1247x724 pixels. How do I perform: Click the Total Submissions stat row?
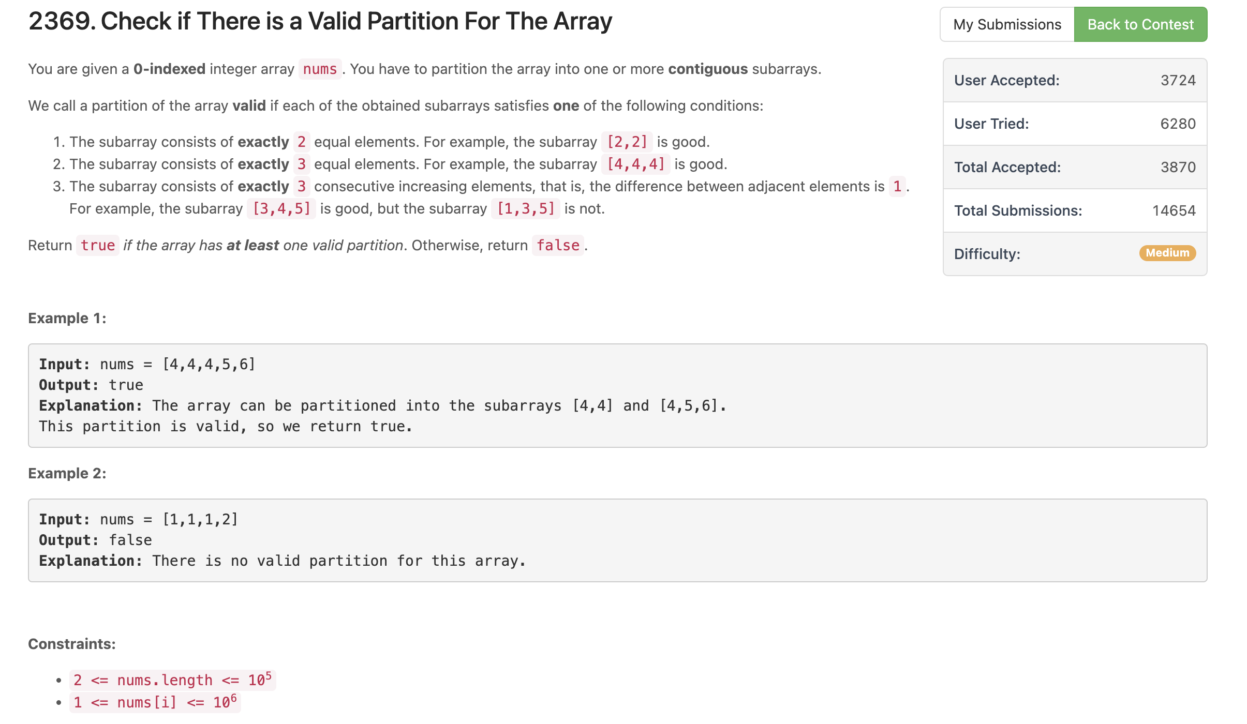coord(1075,210)
